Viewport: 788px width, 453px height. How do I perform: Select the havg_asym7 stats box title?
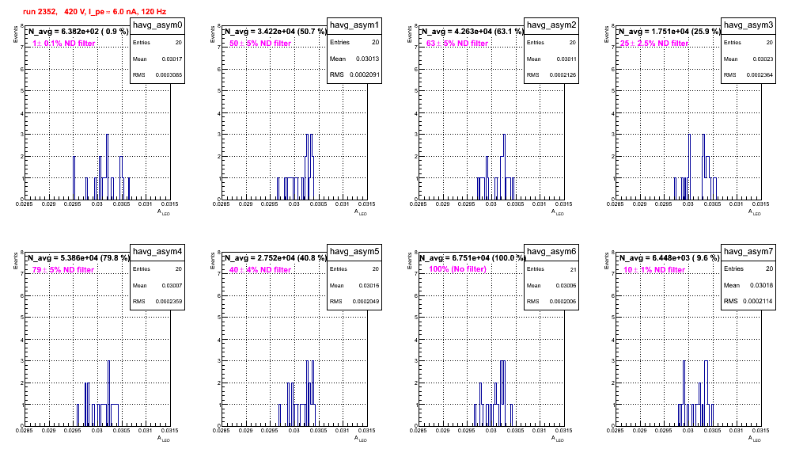(748, 251)
